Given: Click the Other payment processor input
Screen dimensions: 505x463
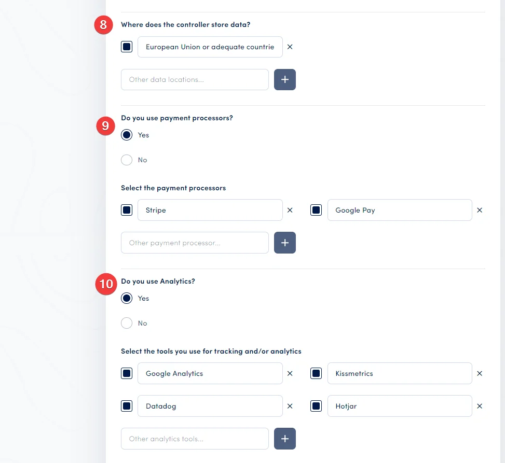Looking at the screenshot, I should (195, 243).
